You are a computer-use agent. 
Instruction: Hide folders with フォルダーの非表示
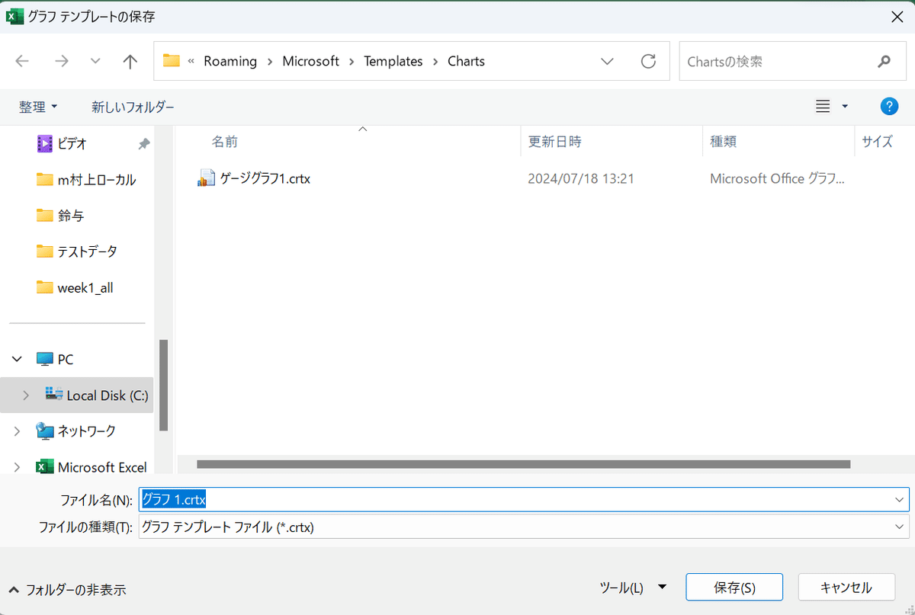pyautogui.click(x=67, y=589)
